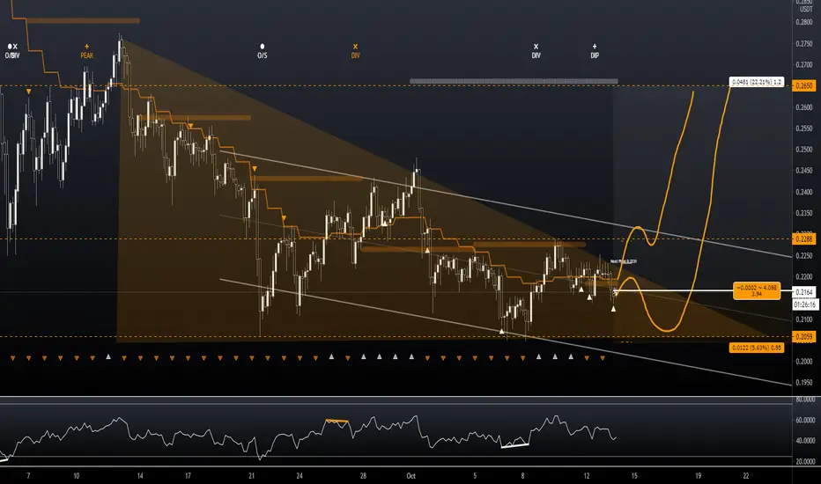Click date label 19 on time axis

point(698,475)
